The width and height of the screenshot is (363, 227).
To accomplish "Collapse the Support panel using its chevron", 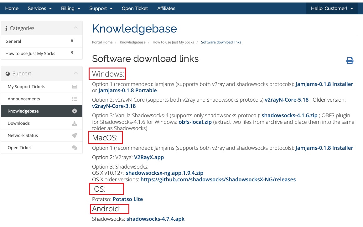I will 75,73.
